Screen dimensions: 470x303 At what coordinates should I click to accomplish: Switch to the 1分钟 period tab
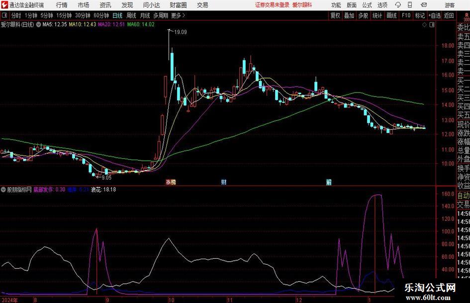(x=31, y=15)
